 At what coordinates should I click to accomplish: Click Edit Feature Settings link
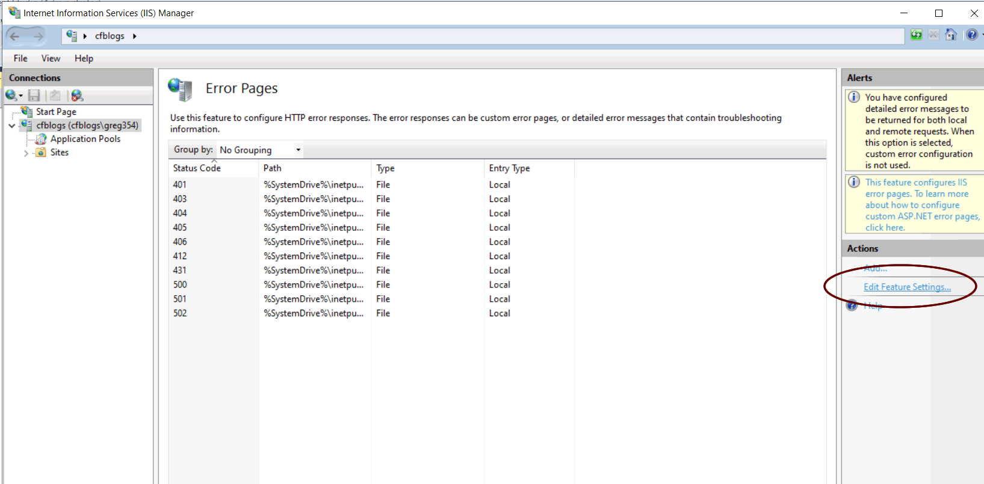click(x=907, y=287)
